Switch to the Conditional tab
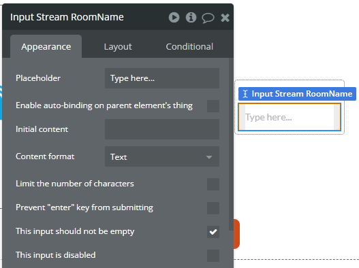 tap(189, 47)
